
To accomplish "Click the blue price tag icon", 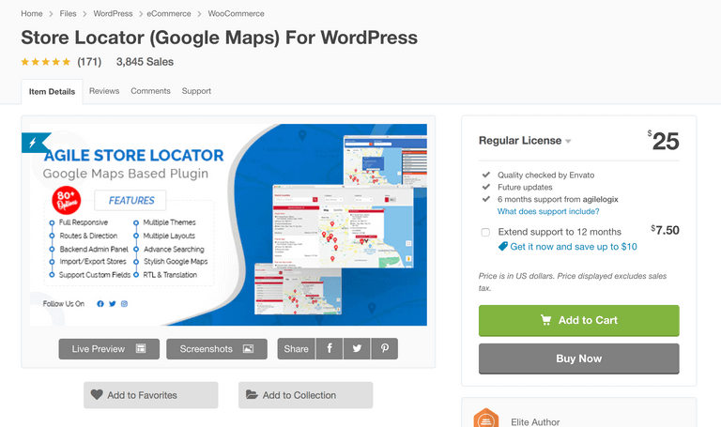I will click(503, 247).
